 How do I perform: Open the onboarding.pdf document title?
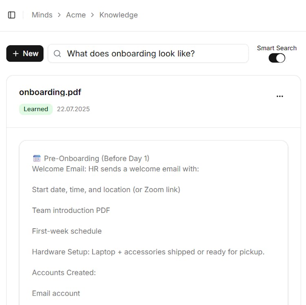click(50, 92)
